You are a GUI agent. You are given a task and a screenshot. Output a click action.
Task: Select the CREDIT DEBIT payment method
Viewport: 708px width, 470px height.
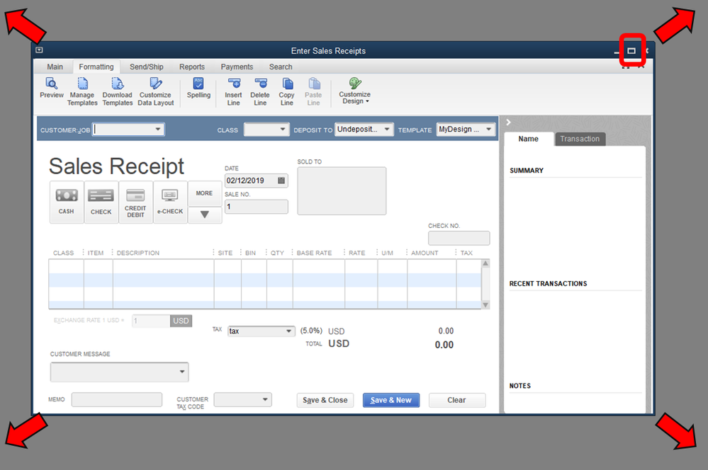click(135, 202)
